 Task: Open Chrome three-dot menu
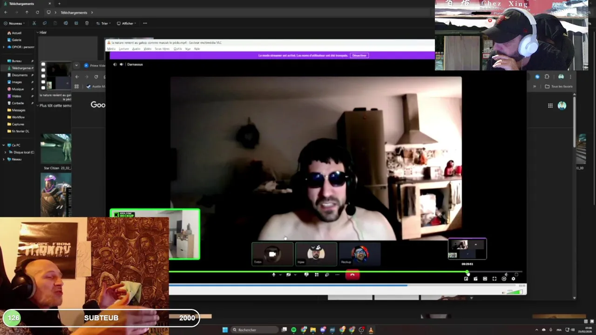pos(570,77)
